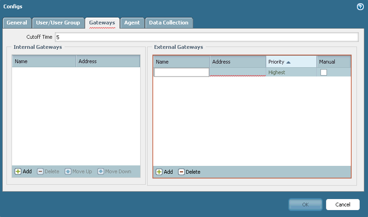Viewport: 368px width, 217px height.
Task: Add a new internal gateway
Action: (x=23, y=171)
